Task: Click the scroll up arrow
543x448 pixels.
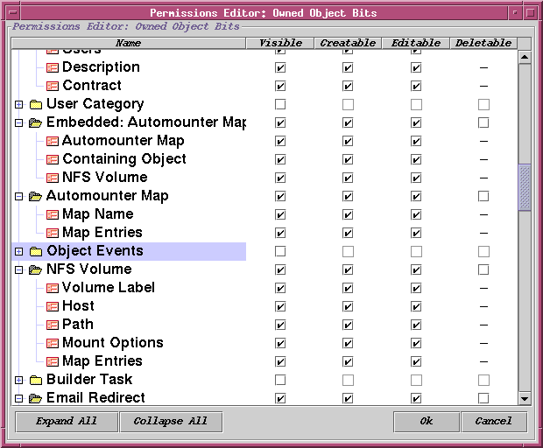Action: [525, 57]
